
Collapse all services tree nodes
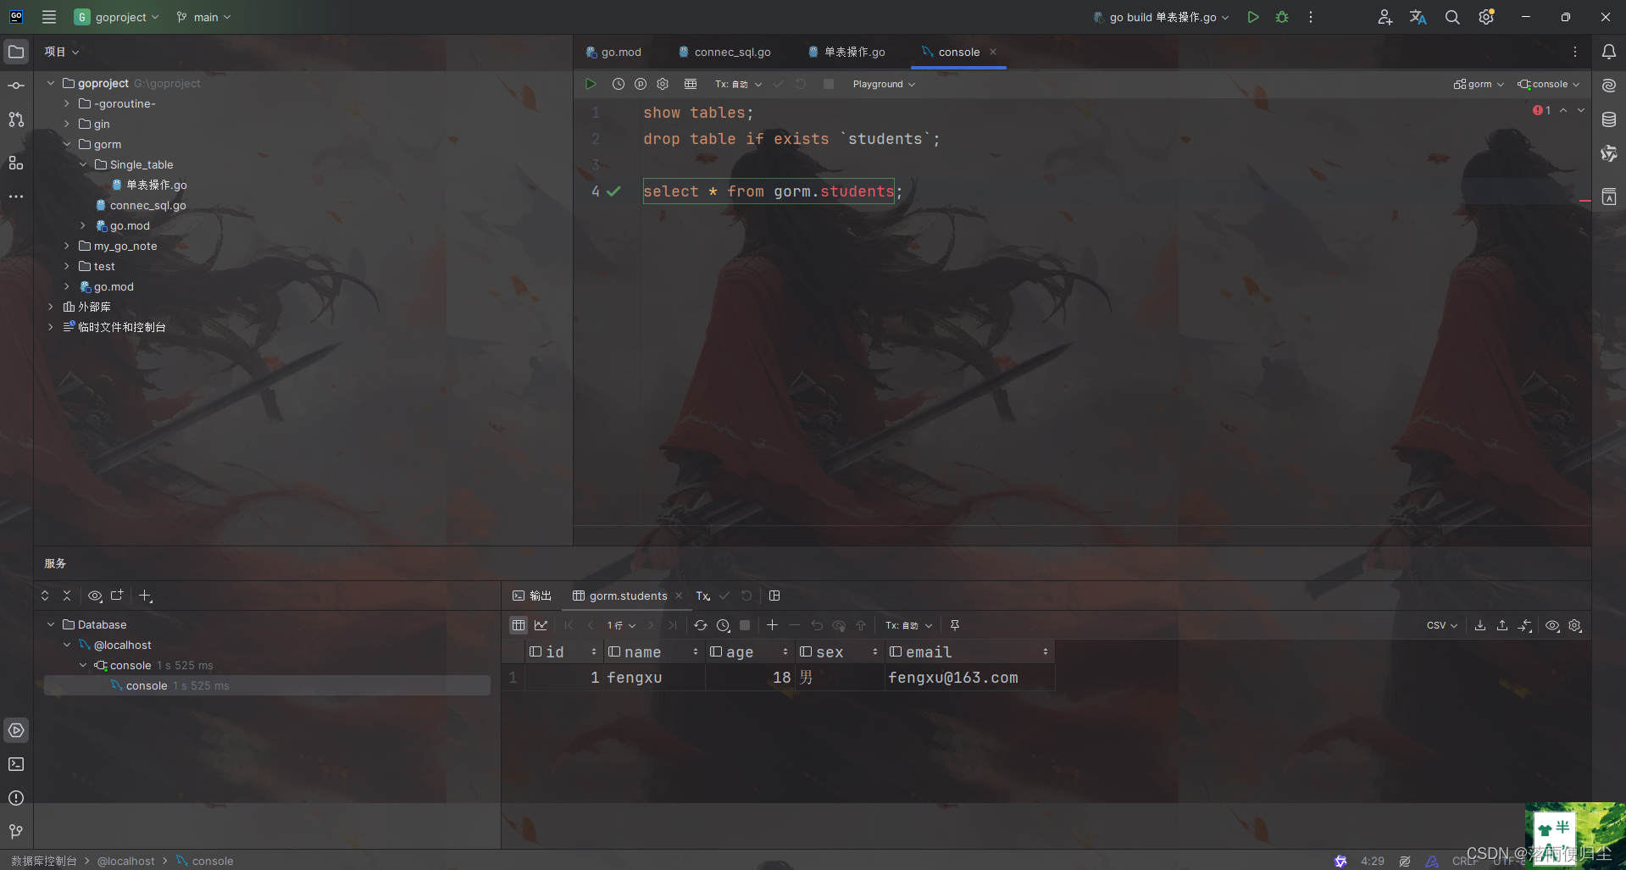click(x=67, y=596)
